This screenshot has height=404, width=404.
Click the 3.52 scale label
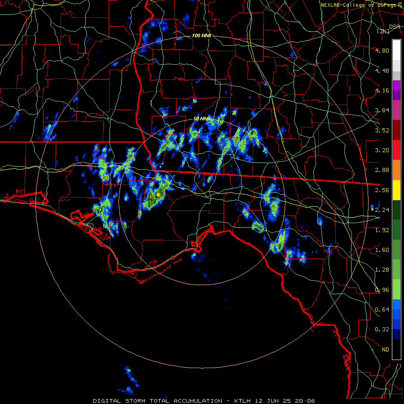click(x=382, y=130)
